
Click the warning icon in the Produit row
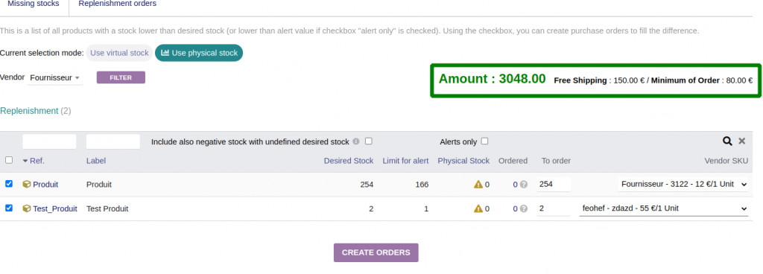tap(478, 185)
